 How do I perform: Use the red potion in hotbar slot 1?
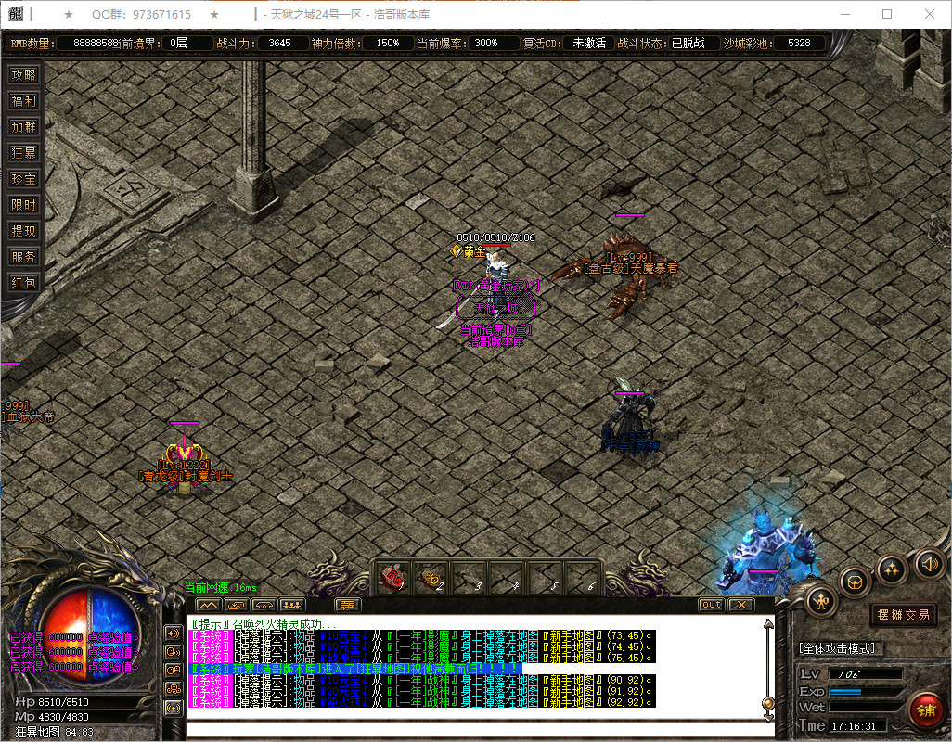pos(392,580)
